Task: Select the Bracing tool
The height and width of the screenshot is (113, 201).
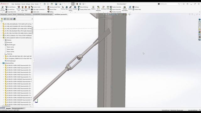Action: [x=63, y=8]
